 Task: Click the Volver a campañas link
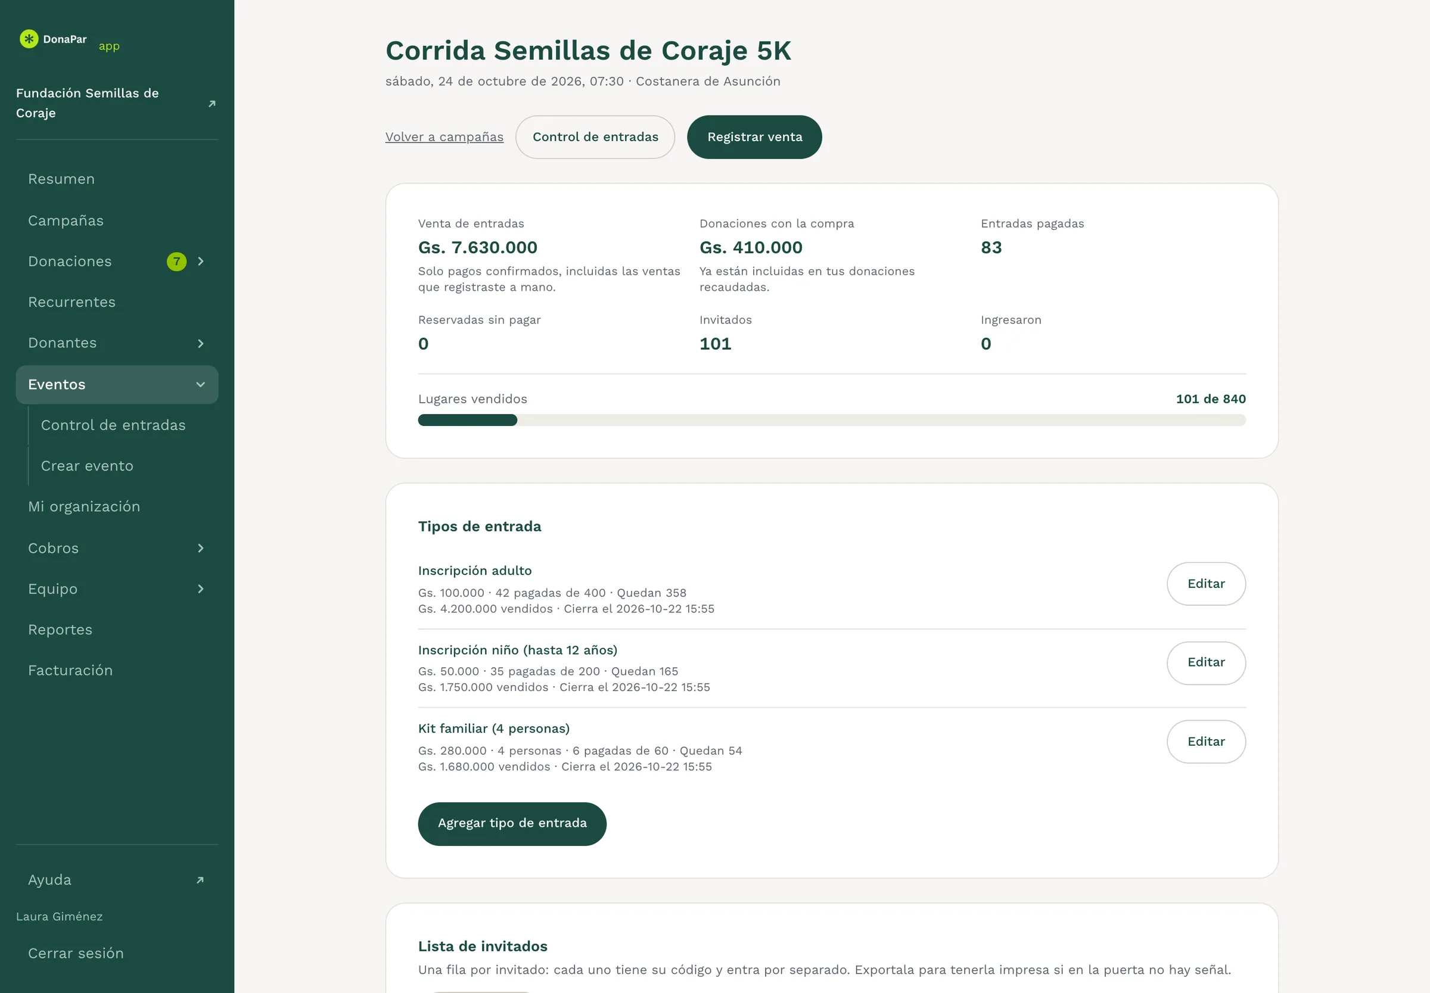(x=444, y=137)
